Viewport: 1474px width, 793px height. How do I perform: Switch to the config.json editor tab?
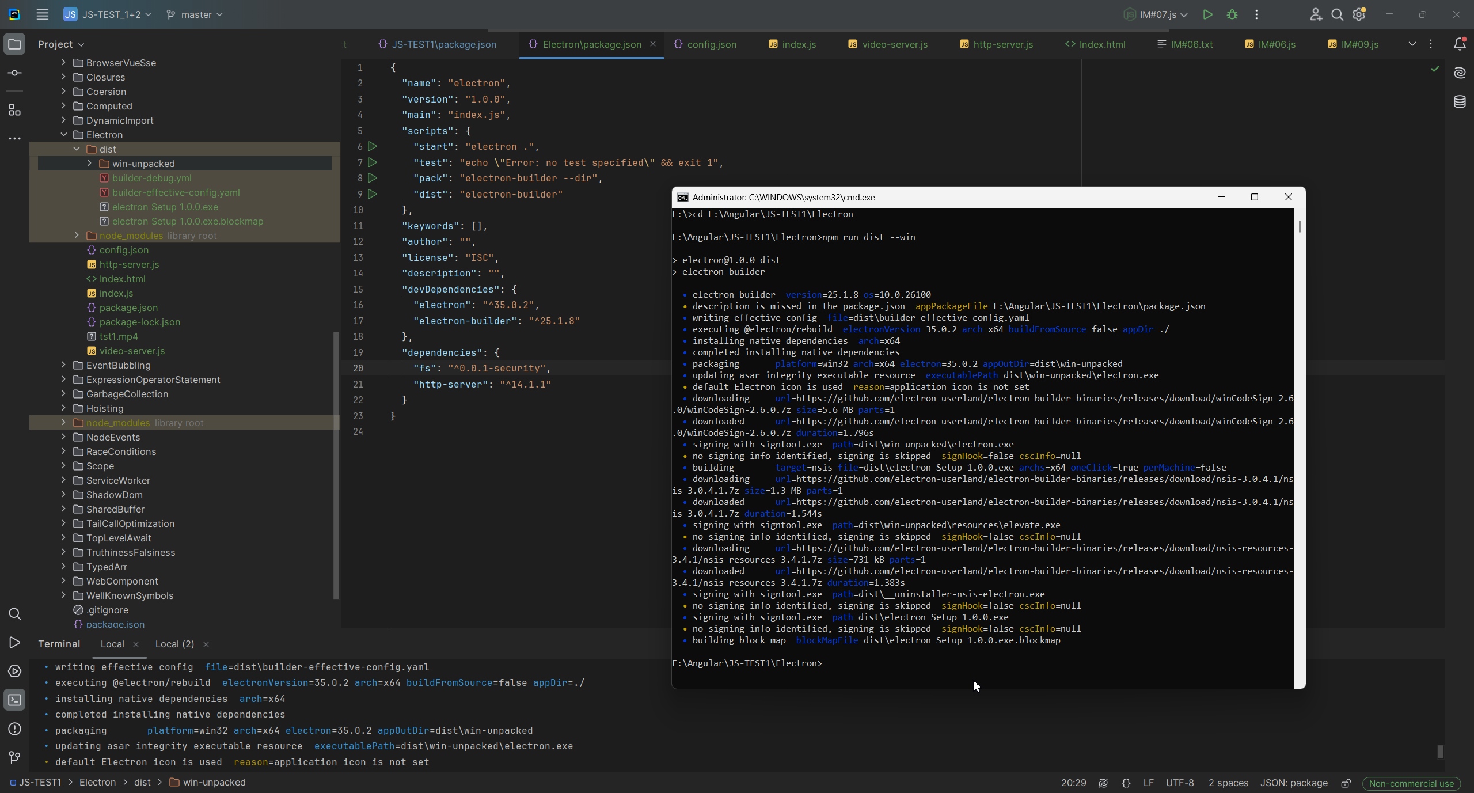pyautogui.click(x=705, y=44)
